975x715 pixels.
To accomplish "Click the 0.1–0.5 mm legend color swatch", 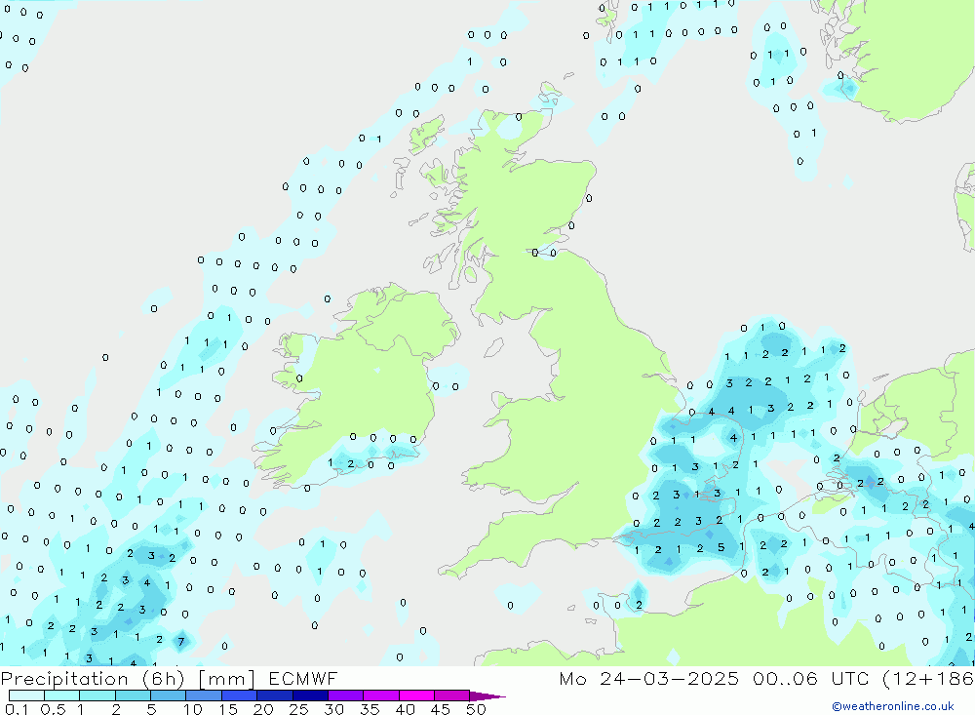I will tap(26, 695).
